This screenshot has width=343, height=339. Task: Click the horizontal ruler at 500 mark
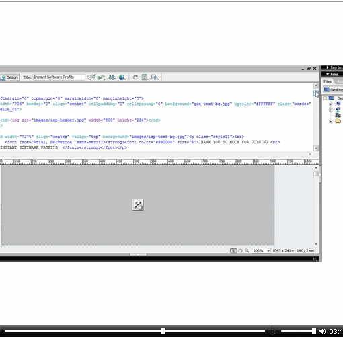(136, 161)
